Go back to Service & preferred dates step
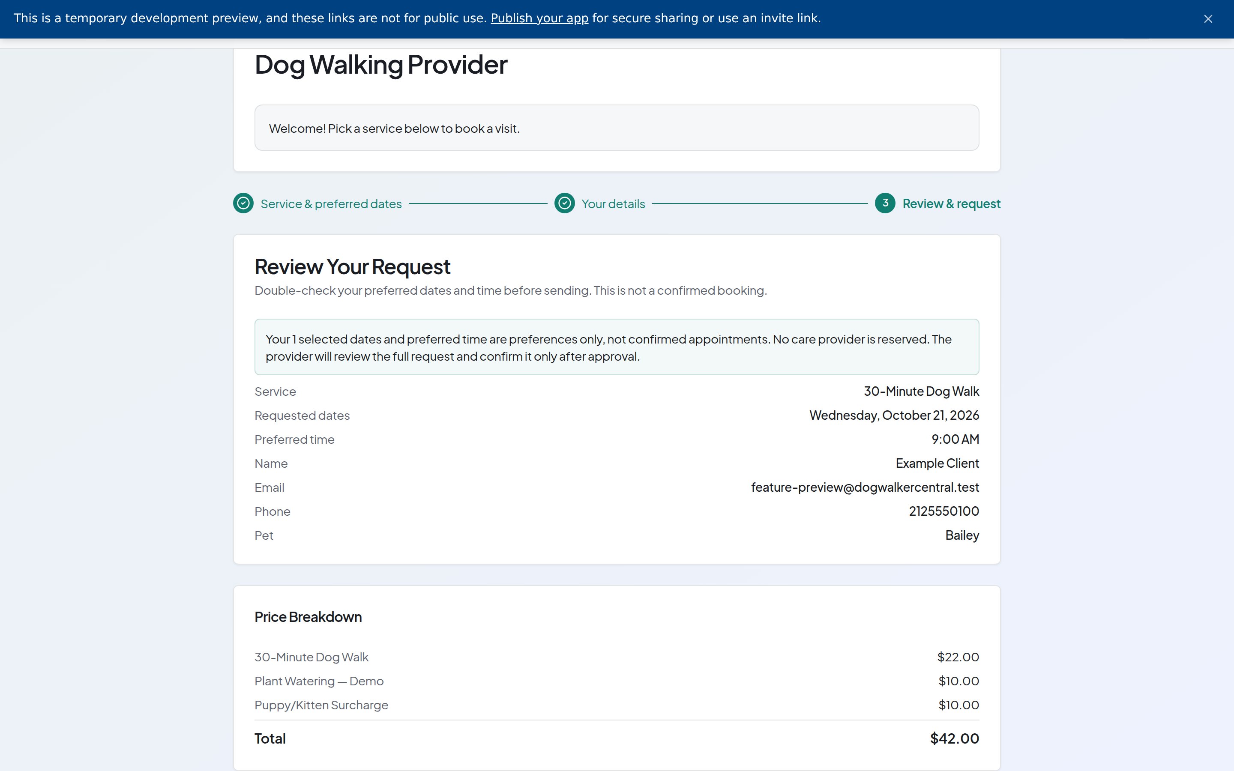 (331, 204)
